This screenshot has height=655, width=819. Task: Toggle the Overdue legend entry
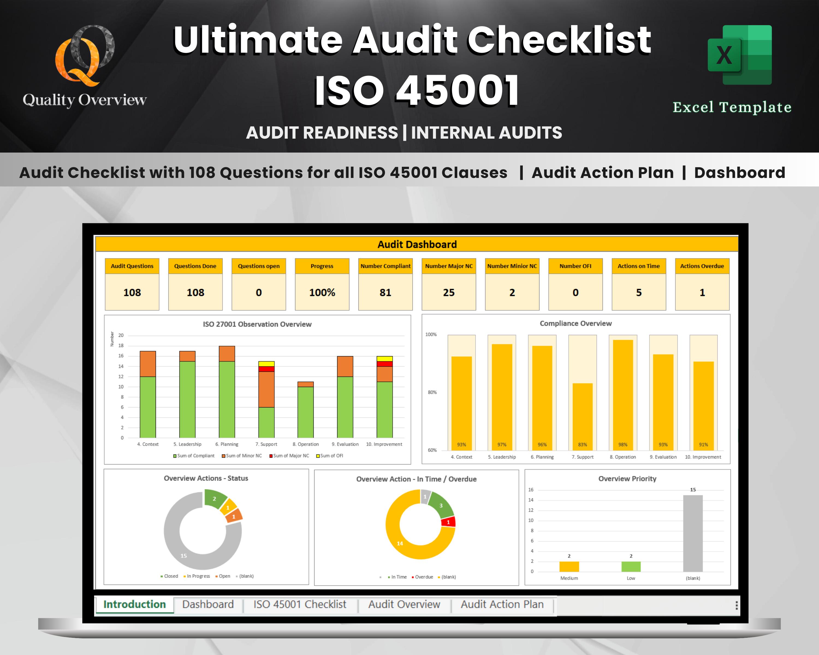click(x=423, y=577)
